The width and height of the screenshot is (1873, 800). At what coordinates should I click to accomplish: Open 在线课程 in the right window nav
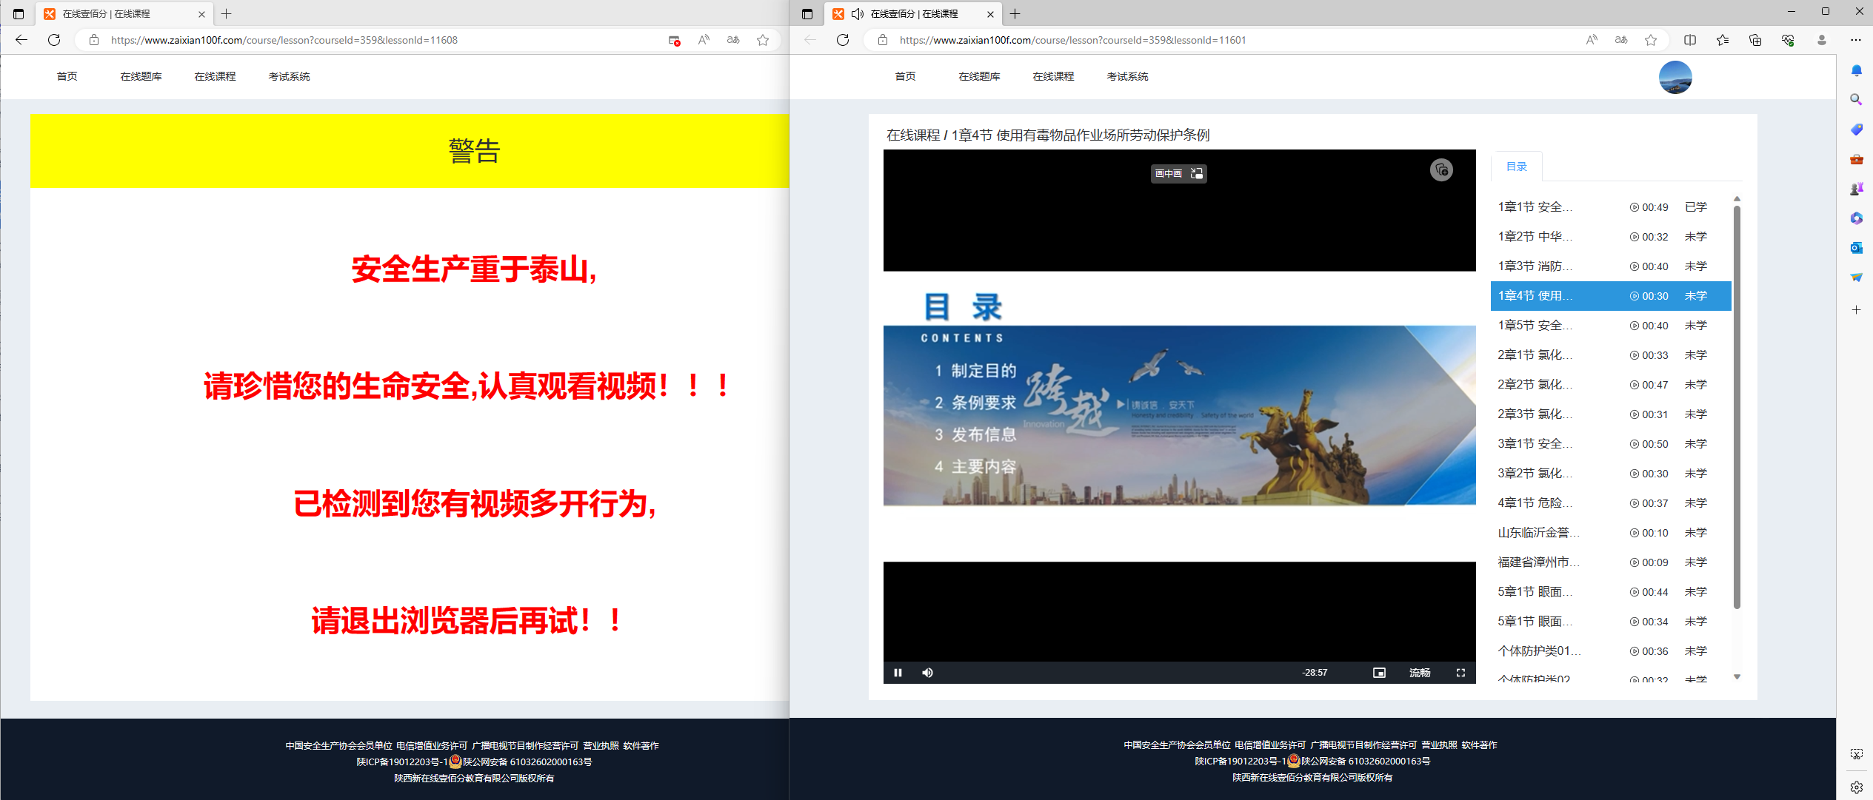(1053, 76)
